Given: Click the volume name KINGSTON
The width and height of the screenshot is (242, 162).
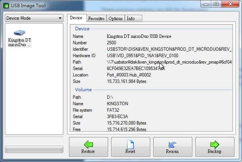Looking at the screenshot, I should click(x=117, y=104).
